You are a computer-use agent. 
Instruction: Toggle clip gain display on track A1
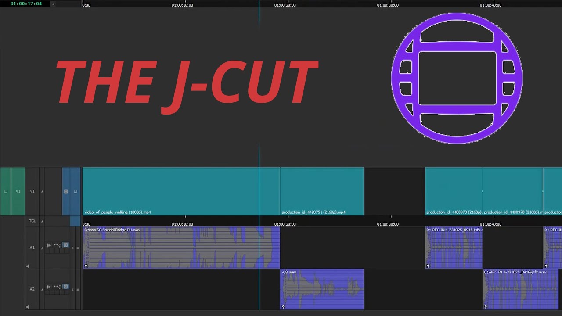[57, 245]
